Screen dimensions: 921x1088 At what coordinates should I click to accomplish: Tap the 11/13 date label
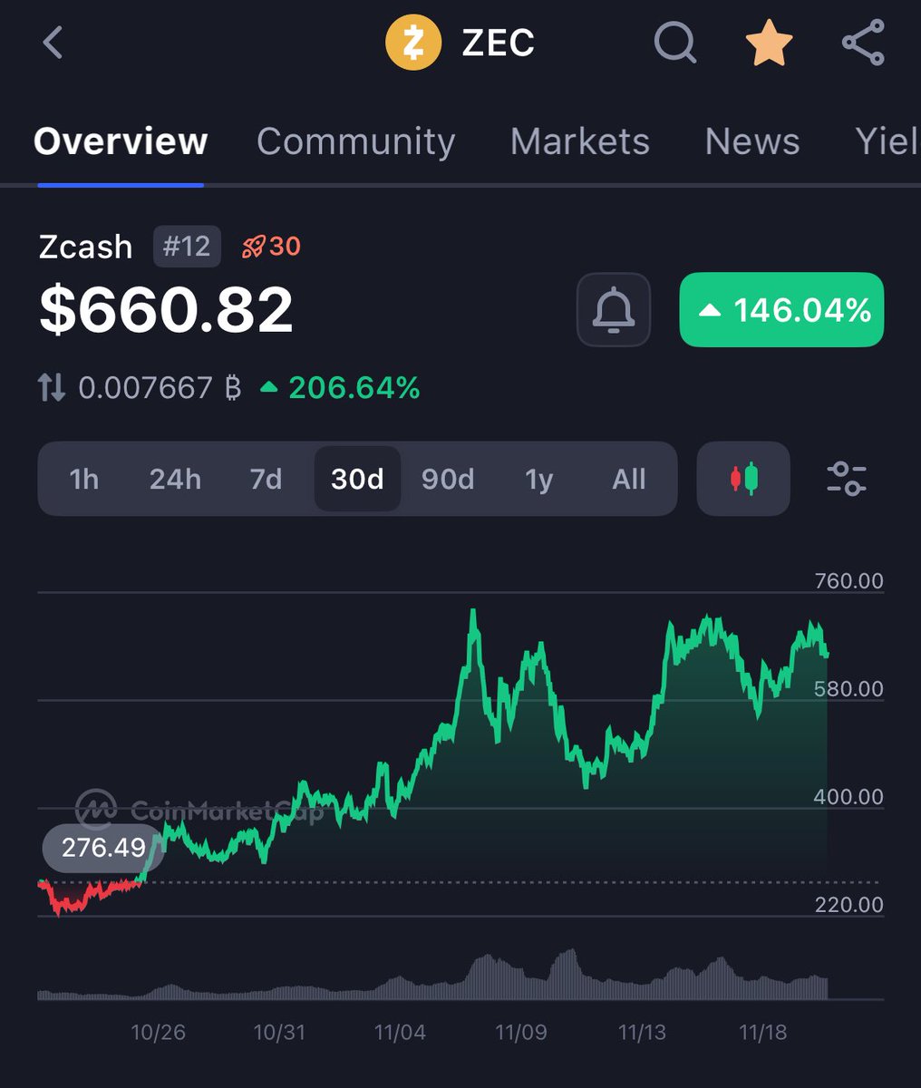[x=642, y=1033]
